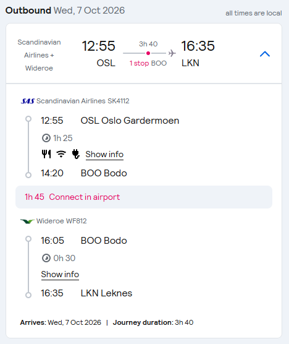Image resolution: width=289 pixels, height=344 pixels.
Task: Click the OSL Oslo Gardermoen departure marker
Action: 28,119
